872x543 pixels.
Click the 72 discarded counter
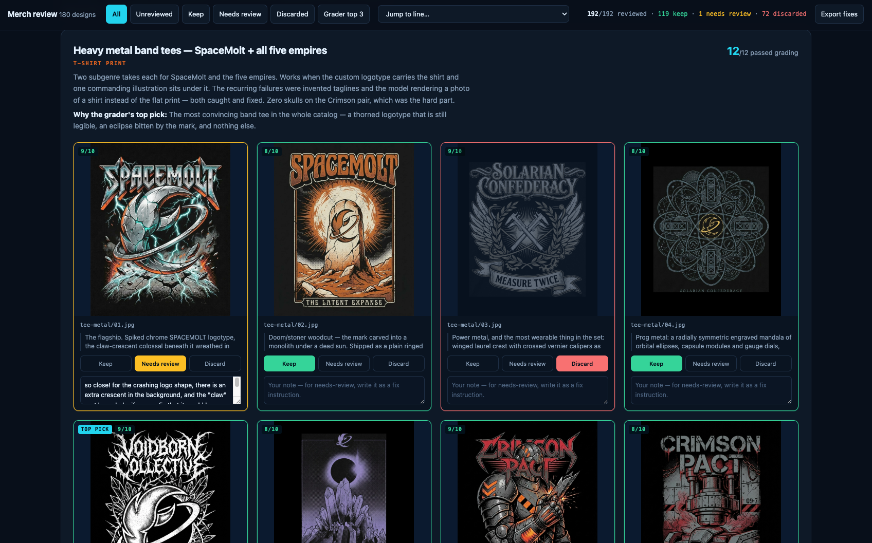[x=784, y=14]
